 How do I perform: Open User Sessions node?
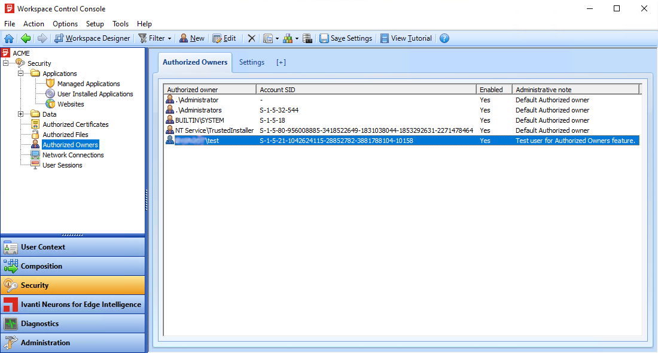pos(62,165)
